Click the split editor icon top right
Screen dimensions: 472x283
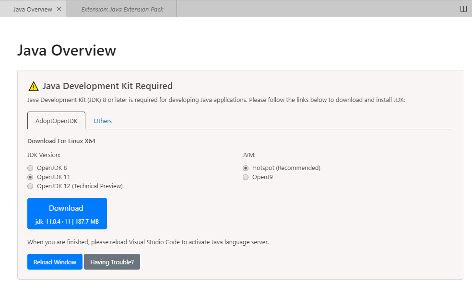coord(462,9)
